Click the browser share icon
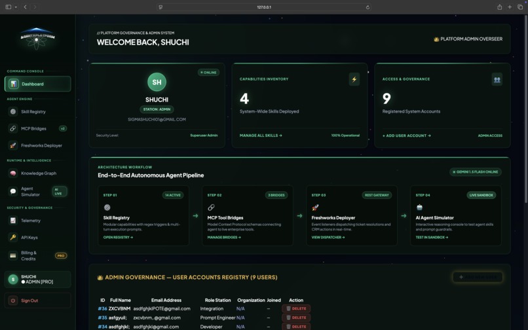The height and width of the screenshot is (330, 528). click(500, 7)
